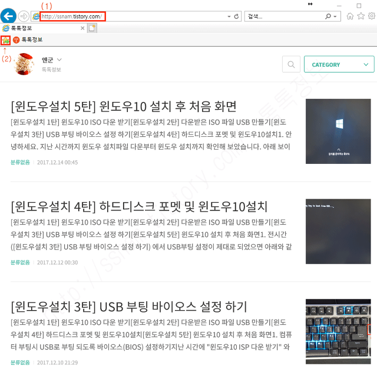Open the browser Home icon
377x372 pixels.
(350, 16)
